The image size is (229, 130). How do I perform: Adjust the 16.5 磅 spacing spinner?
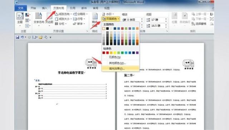pyautogui.click(x=166, y=26)
